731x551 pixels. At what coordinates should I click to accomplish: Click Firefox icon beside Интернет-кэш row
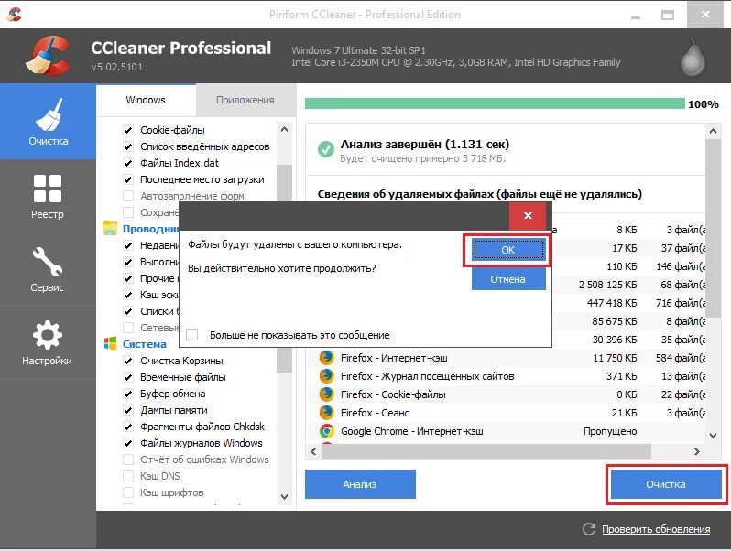click(x=327, y=358)
